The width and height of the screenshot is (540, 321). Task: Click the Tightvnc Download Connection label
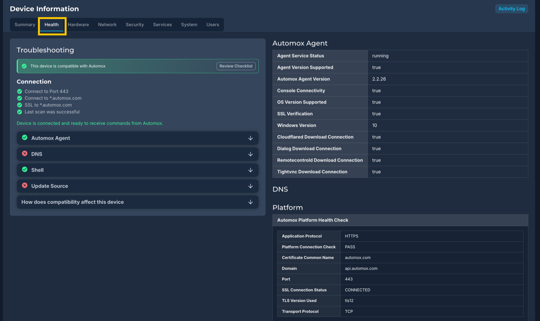tap(312, 172)
